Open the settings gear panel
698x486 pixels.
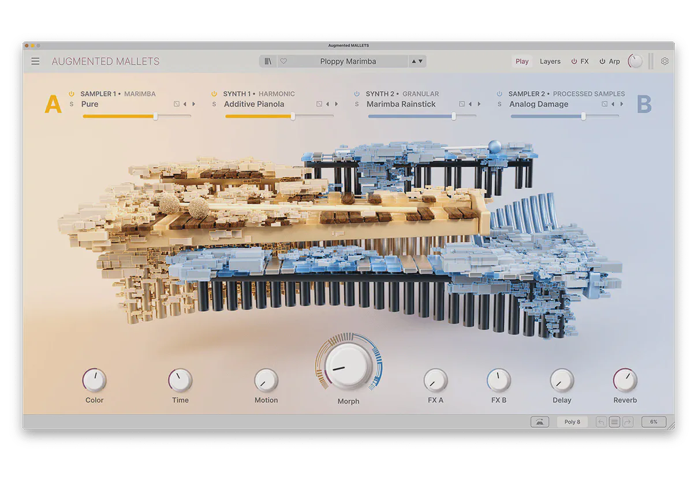(x=665, y=61)
